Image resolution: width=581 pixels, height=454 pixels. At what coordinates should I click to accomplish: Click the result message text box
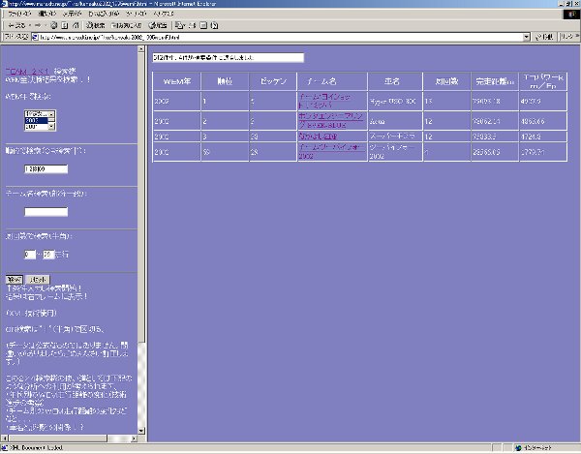click(x=228, y=57)
